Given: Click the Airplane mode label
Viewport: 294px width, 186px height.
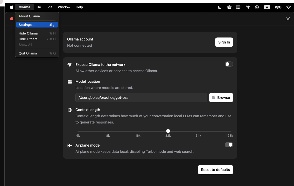Looking at the screenshot, I should (x=88, y=145).
